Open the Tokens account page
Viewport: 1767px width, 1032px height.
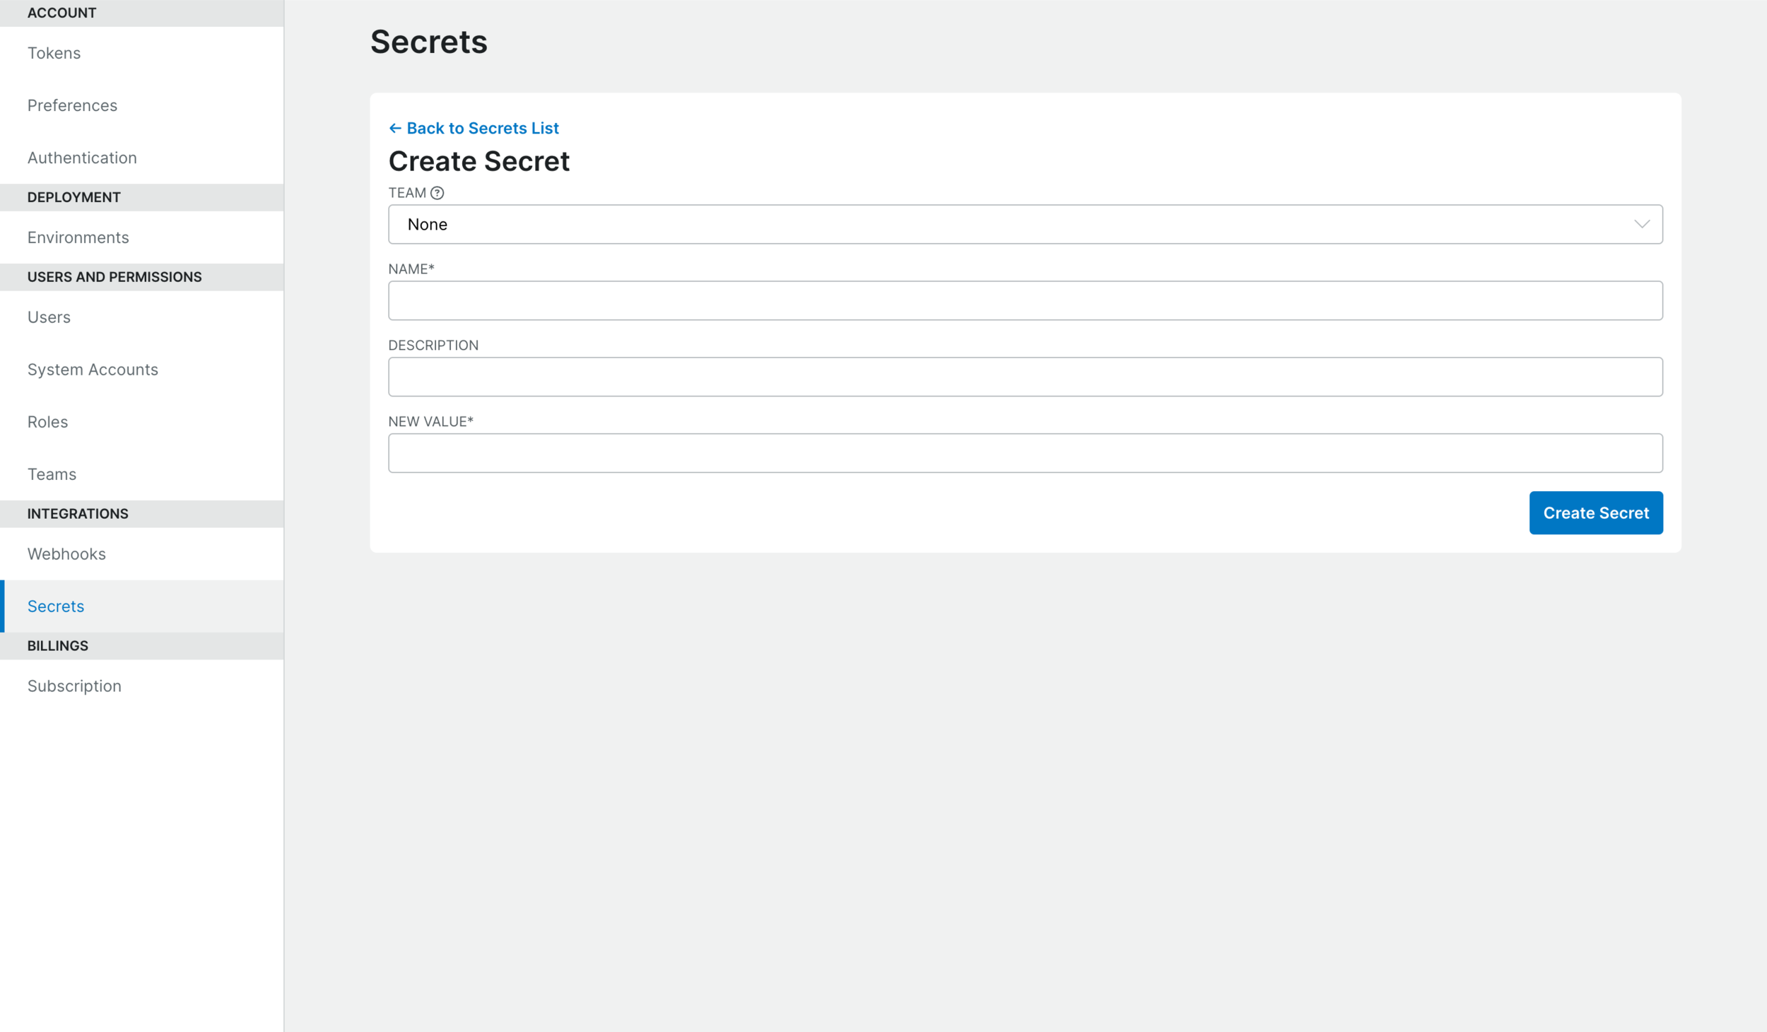(54, 52)
